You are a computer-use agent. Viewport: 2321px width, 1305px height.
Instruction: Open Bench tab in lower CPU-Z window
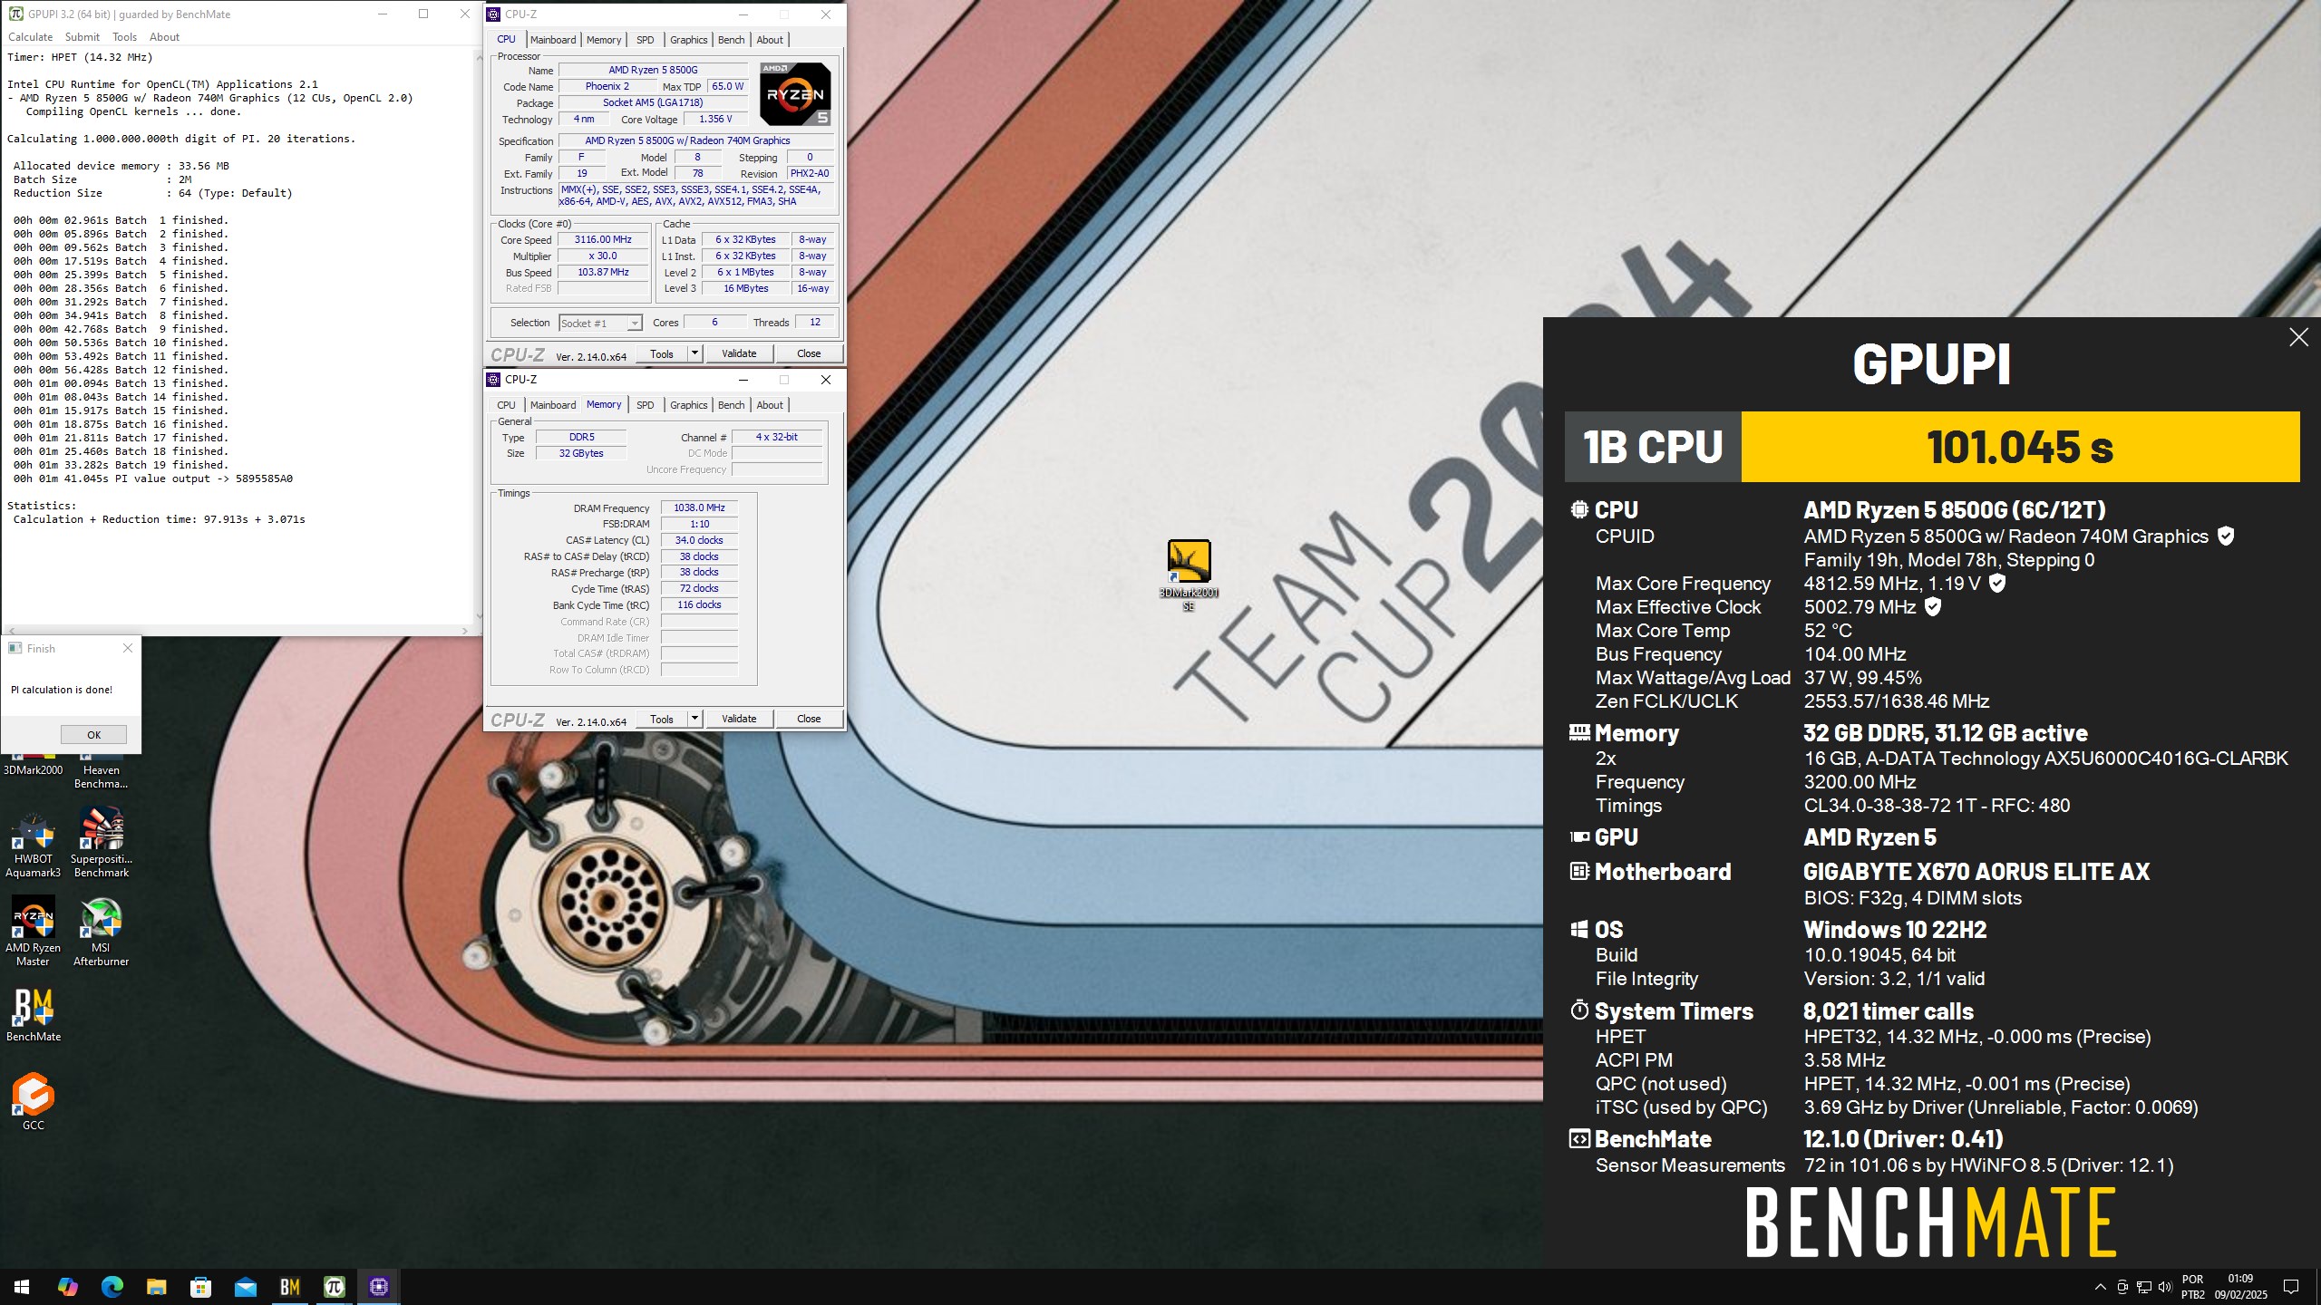coord(731,405)
